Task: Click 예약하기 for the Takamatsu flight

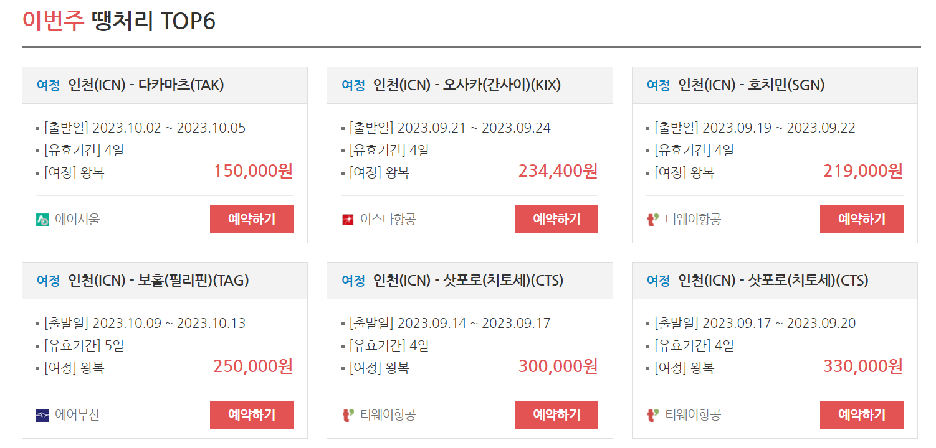Action: (x=252, y=219)
